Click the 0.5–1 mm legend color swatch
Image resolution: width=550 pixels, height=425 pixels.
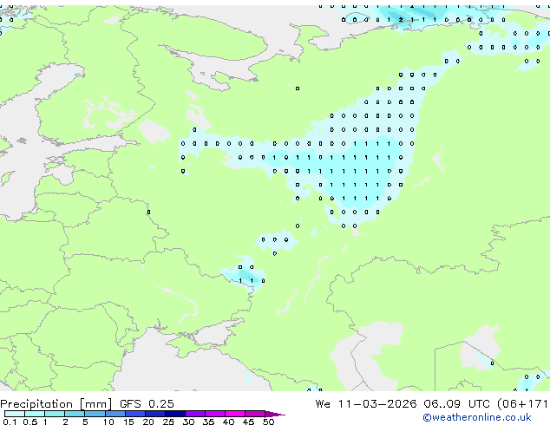[x=35, y=414]
